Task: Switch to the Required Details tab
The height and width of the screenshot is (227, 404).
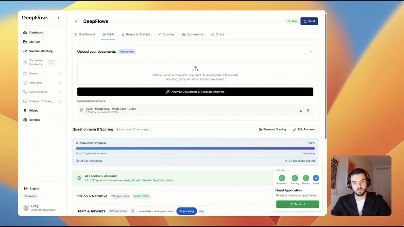Action: tap(136, 34)
